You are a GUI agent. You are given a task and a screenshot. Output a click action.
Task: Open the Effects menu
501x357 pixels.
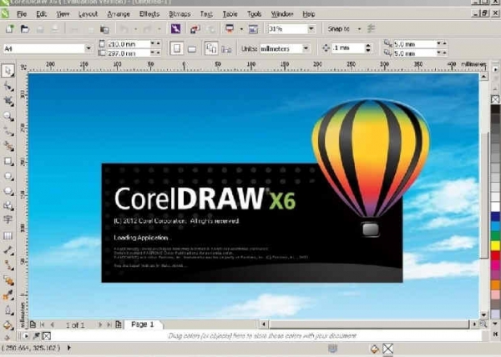[x=149, y=14]
